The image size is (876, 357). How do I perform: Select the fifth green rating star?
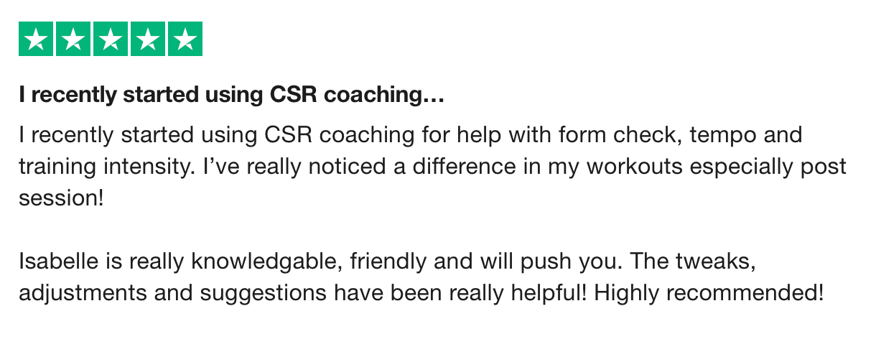tap(185, 39)
